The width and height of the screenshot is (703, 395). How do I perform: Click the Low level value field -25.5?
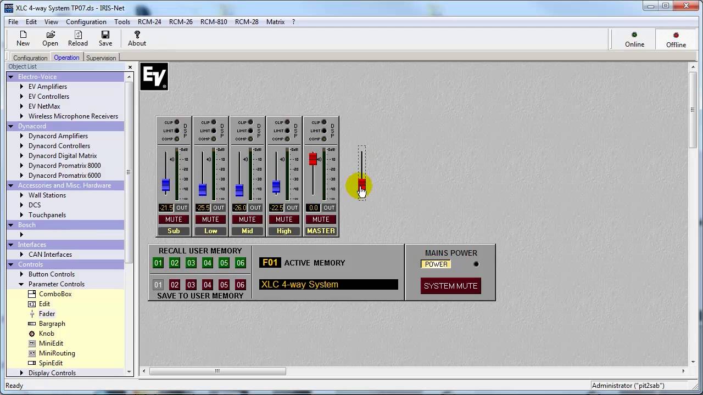click(x=203, y=208)
